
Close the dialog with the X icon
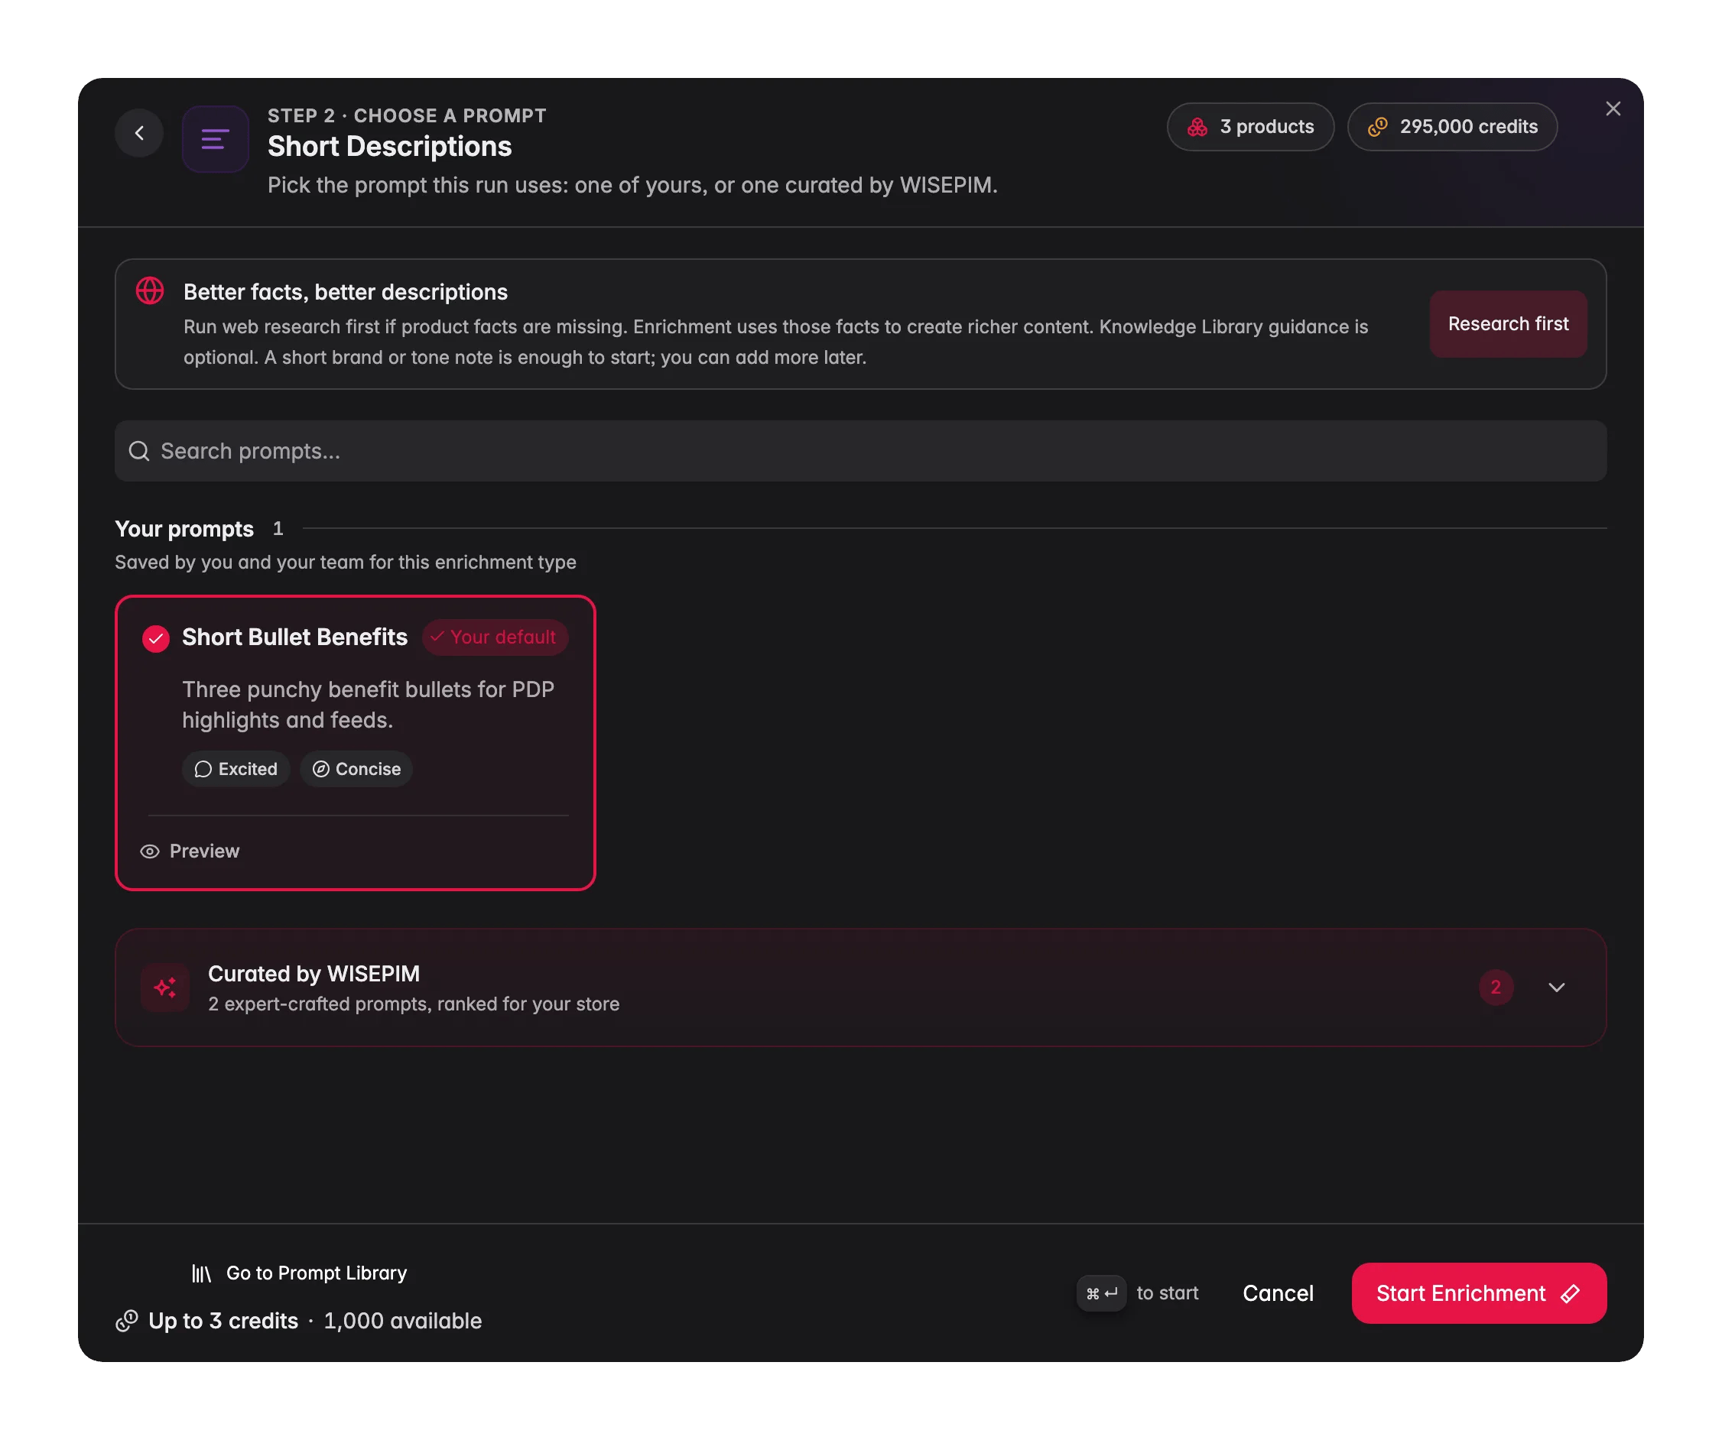[x=1612, y=109]
